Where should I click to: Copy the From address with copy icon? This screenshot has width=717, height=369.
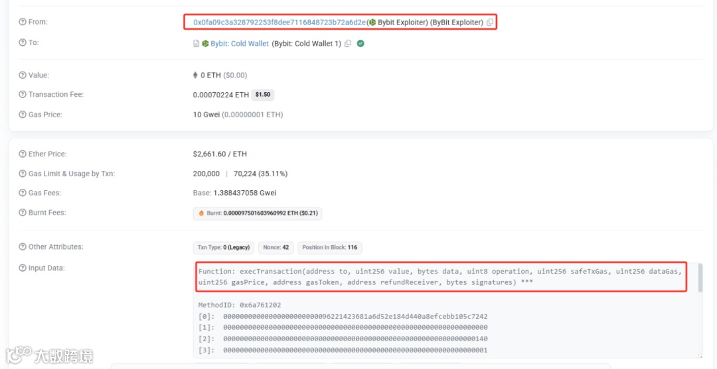(490, 22)
